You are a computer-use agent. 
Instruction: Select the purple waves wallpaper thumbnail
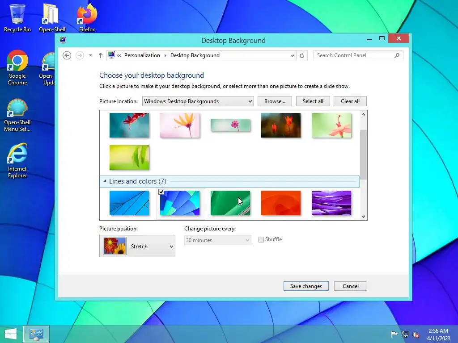pyautogui.click(x=331, y=203)
